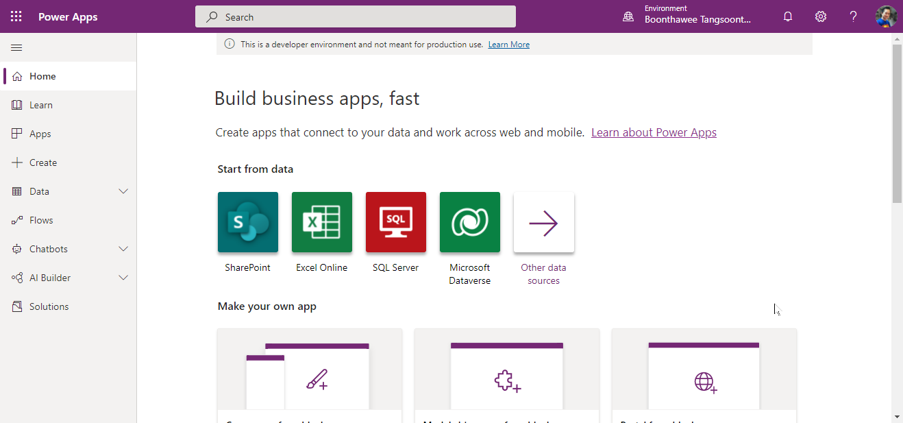Click the page vertical scrollbar thumb
This screenshot has width=903, height=423.
(897, 123)
